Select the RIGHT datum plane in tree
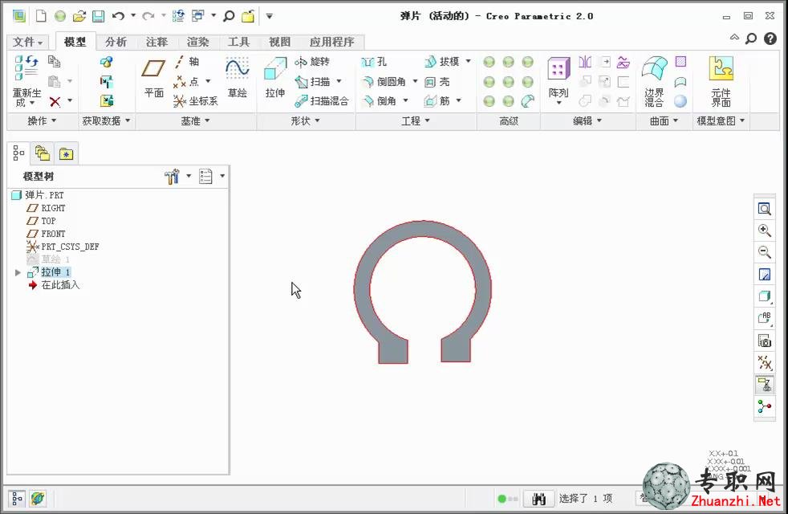Screen dimensions: 788x514 point(47,208)
